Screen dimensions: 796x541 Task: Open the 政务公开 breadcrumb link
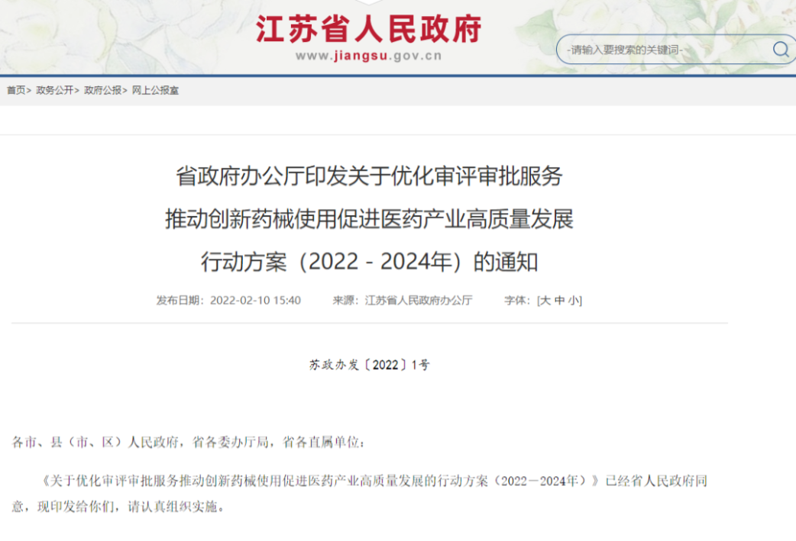55,90
